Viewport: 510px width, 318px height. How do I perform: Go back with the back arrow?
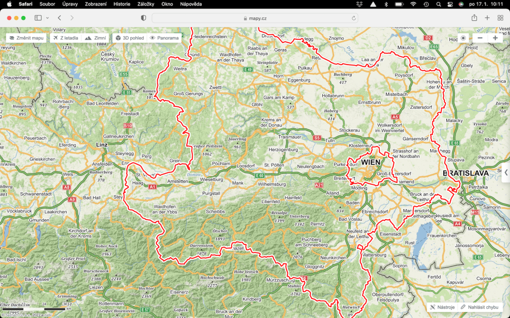pyautogui.click(x=59, y=18)
